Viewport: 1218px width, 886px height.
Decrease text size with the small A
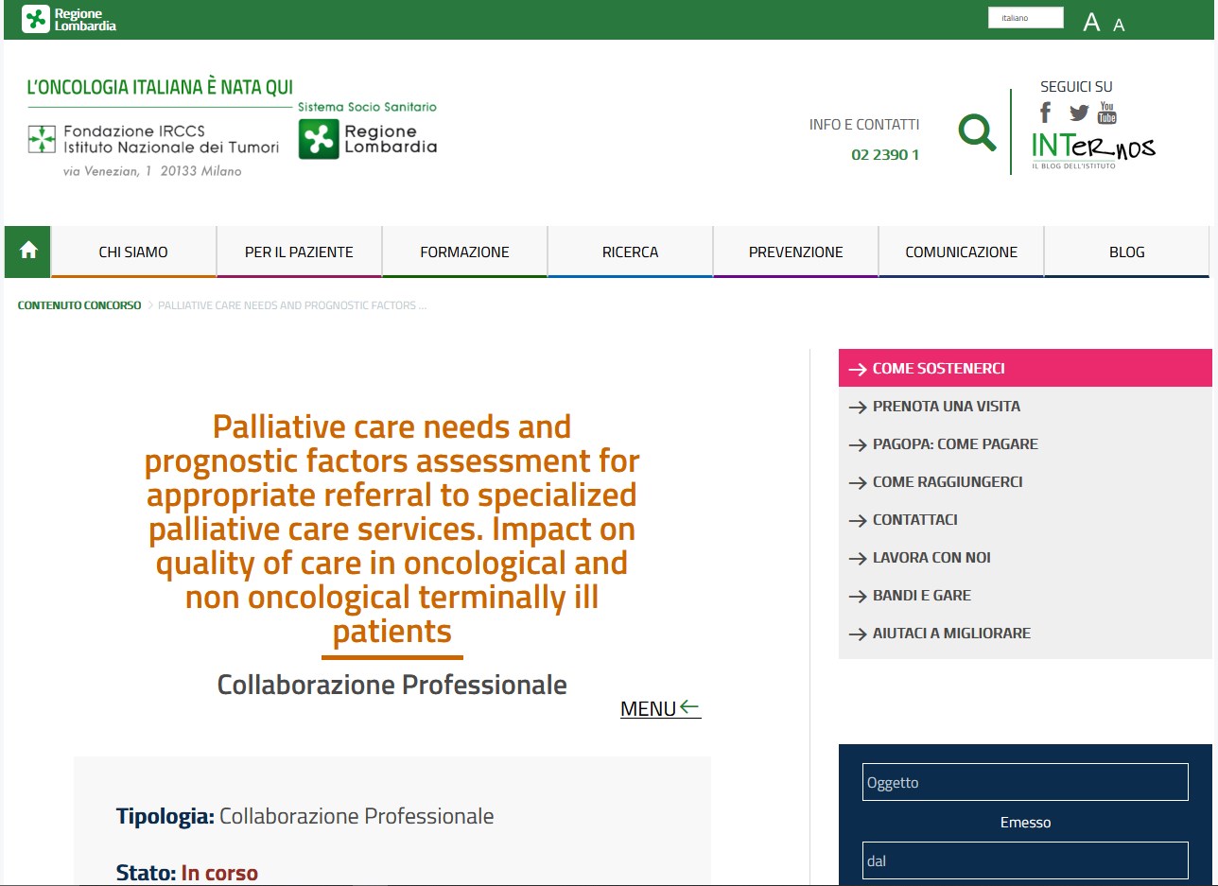[x=1119, y=26]
